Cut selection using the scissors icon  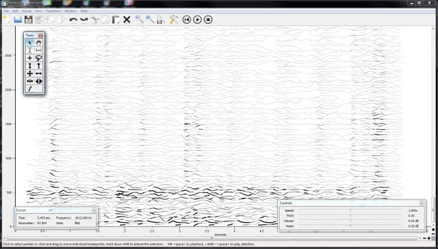(x=95, y=20)
